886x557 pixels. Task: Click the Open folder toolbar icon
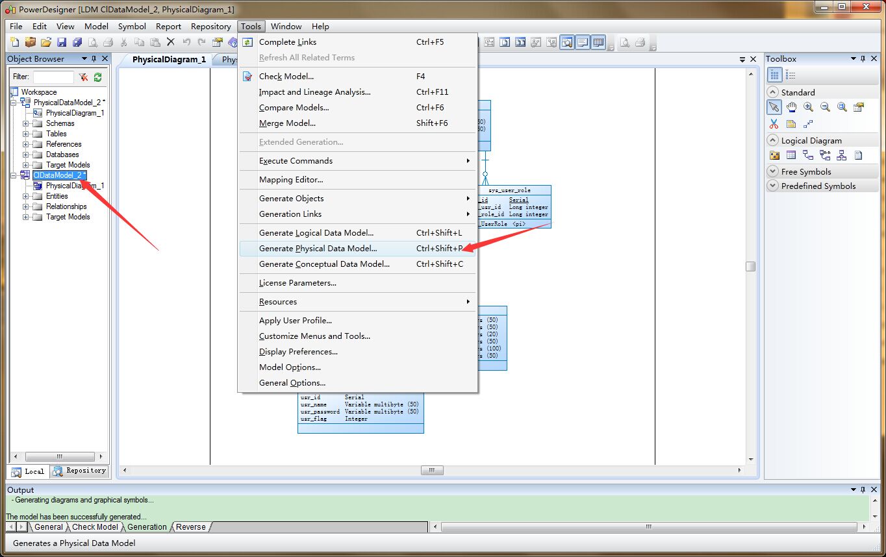click(46, 42)
